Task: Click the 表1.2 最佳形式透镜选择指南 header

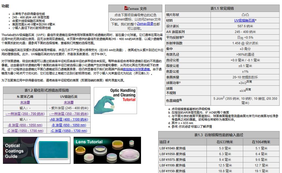Action: [x=47, y=90]
